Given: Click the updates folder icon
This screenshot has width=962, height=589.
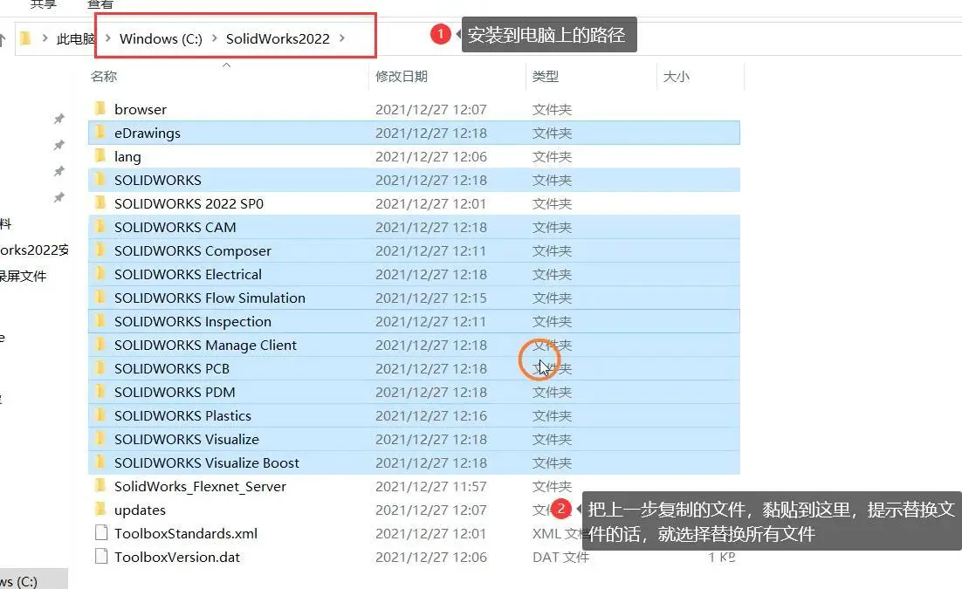Looking at the screenshot, I should tap(100, 510).
